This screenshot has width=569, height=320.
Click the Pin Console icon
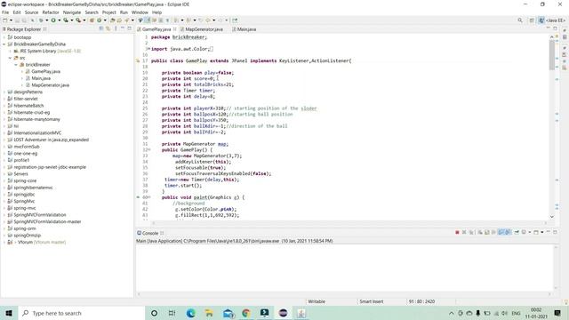click(x=517, y=232)
